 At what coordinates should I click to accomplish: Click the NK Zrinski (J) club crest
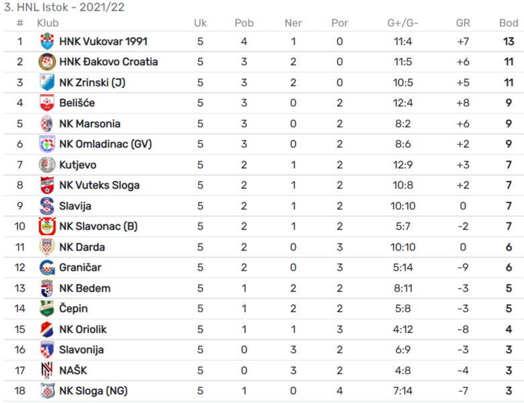47,82
